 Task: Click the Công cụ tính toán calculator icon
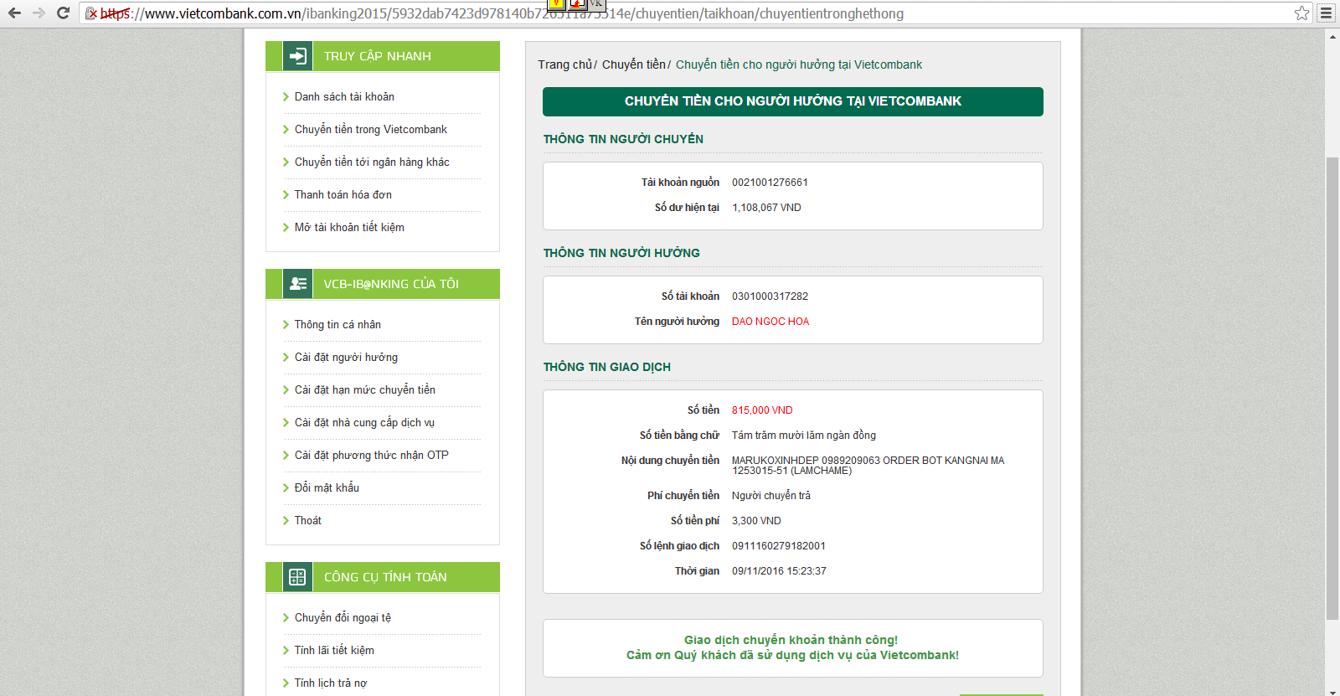297,577
